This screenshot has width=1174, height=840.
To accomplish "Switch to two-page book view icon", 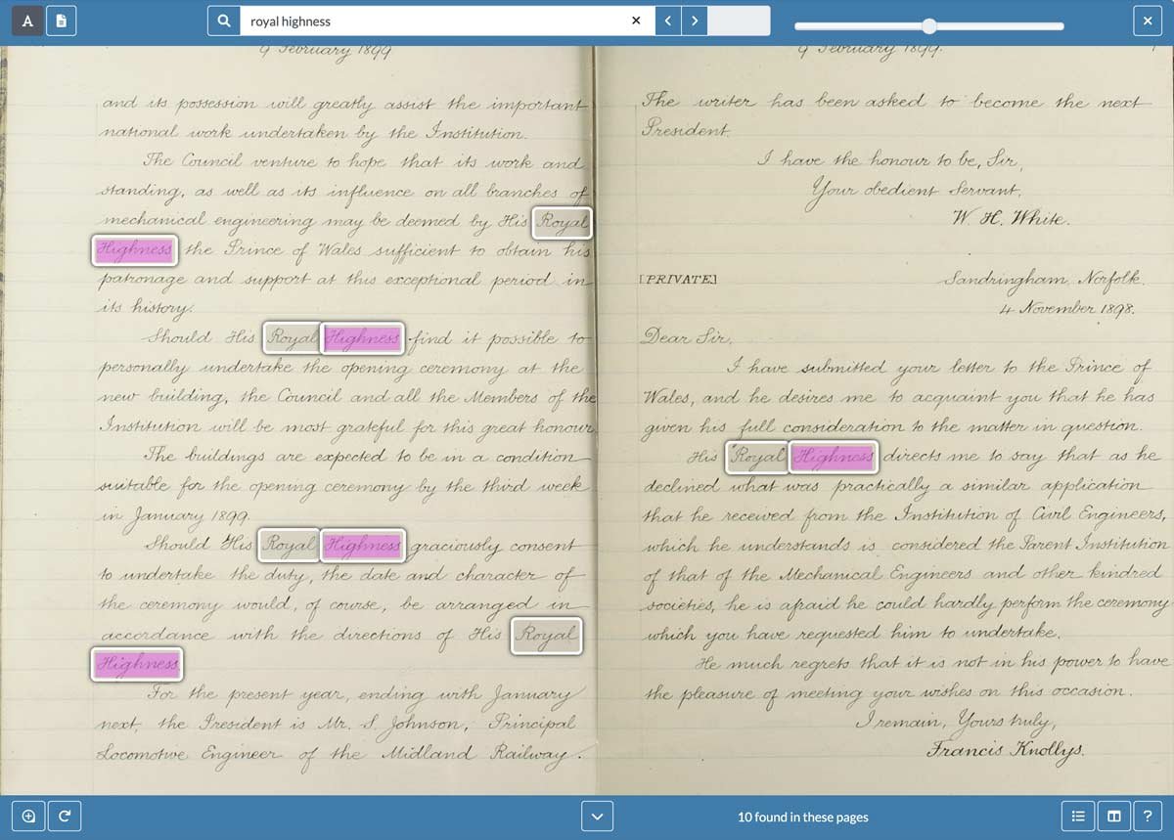I will point(1114,815).
